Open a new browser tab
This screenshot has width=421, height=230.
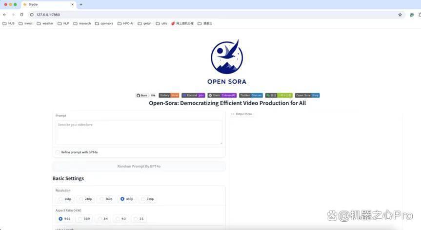pos(81,4)
